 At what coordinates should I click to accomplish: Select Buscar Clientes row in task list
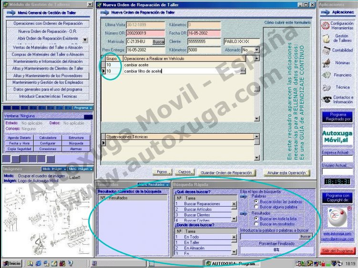click(x=203, y=215)
